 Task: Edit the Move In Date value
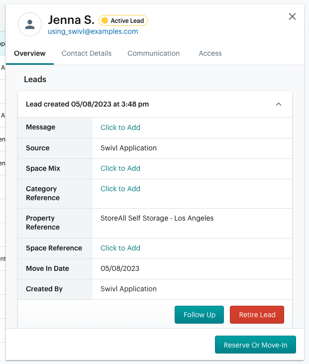[x=120, y=268]
